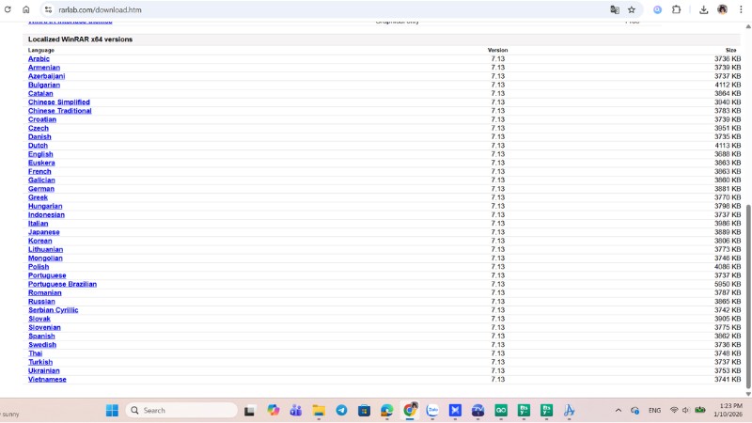Click the Version column header
Image resolution: width=752 pixels, height=423 pixels.
[x=497, y=51]
